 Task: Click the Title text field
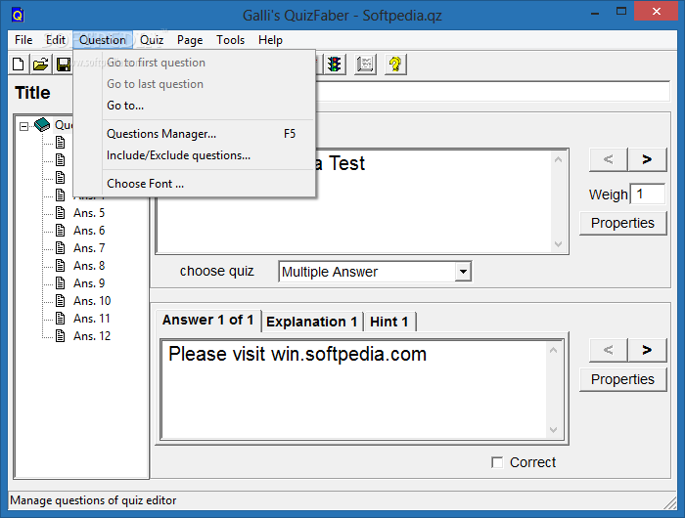coord(492,92)
